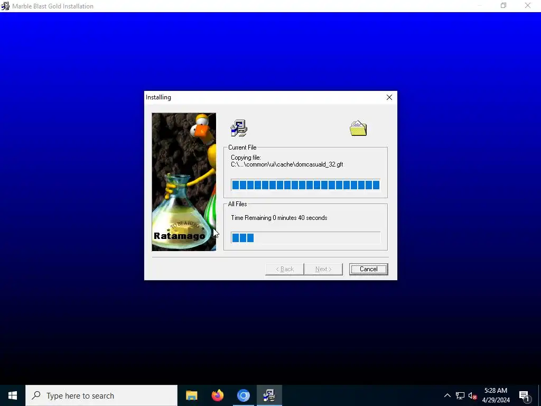Click the search magnifier icon in taskbar
The image size is (541, 406).
click(36, 395)
